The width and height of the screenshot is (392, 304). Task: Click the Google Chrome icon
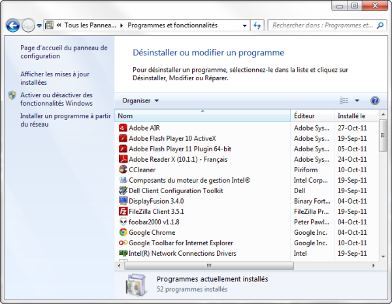pyautogui.click(x=123, y=232)
